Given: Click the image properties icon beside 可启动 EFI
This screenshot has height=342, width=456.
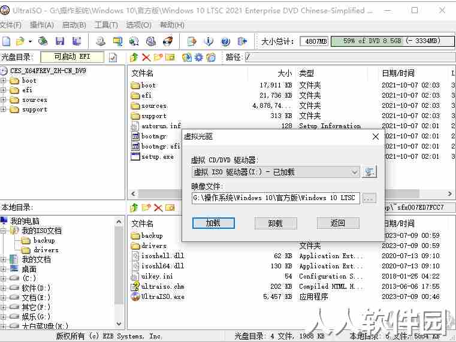Looking at the screenshot, I should (113, 57).
